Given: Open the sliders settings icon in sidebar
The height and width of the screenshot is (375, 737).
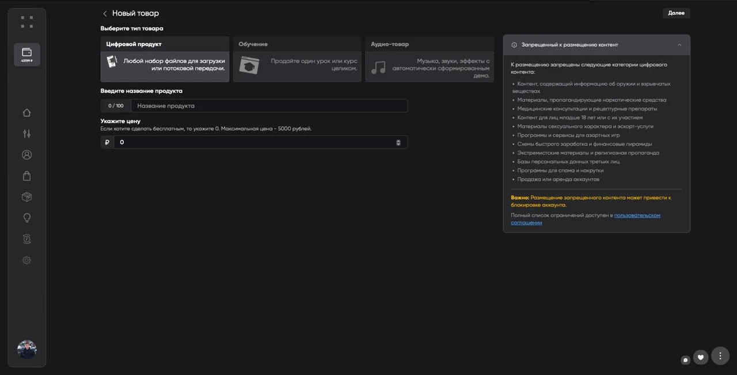Looking at the screenshot, I should (26, 134).
